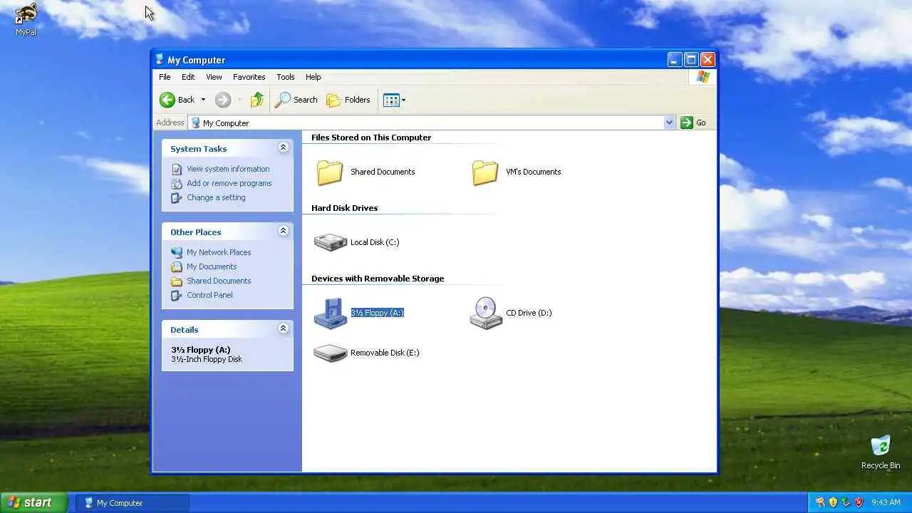
Task: Click the MyPal desktop shortcut
Action: pyautogui.click(x=26, y=20)
